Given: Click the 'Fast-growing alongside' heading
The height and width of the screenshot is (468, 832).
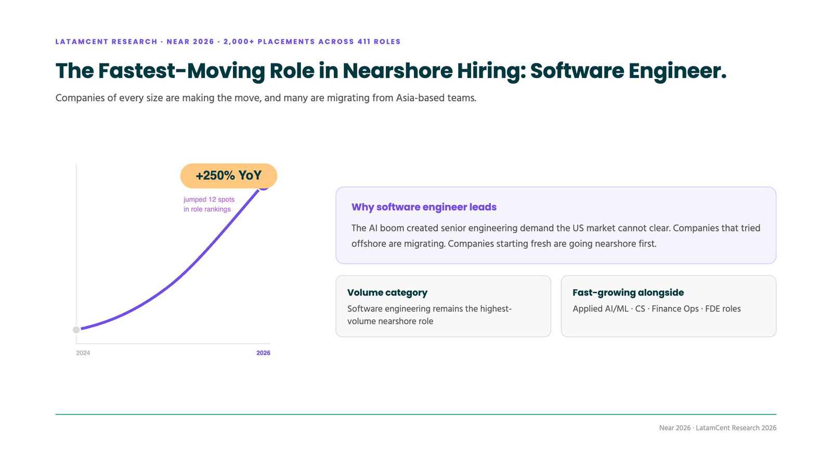Looking at the screenshot, I should 628,293.
